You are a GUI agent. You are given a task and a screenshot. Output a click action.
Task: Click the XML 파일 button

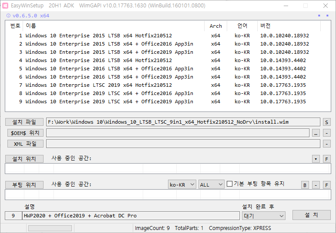coord(25,144)
